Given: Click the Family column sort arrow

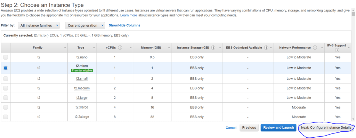Looking at the screenshot, I should coord(65,48).
